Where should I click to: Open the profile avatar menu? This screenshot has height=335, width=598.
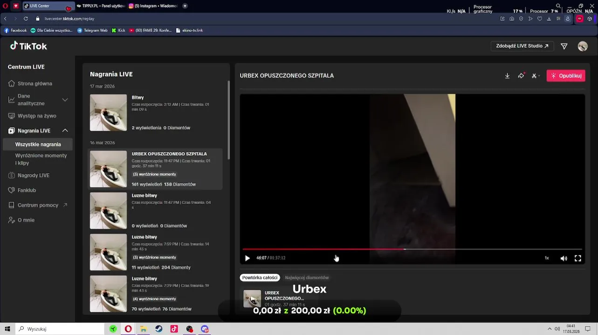583,46
